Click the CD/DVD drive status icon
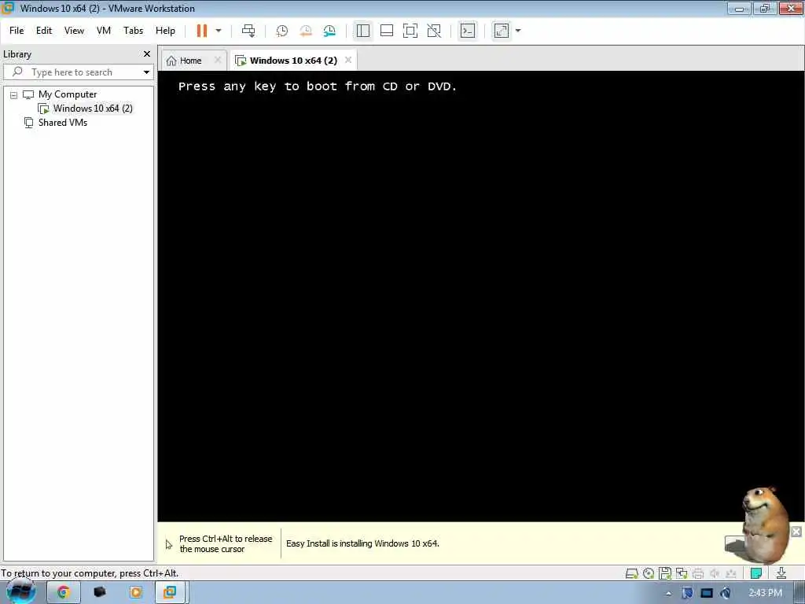 (649, 573)
